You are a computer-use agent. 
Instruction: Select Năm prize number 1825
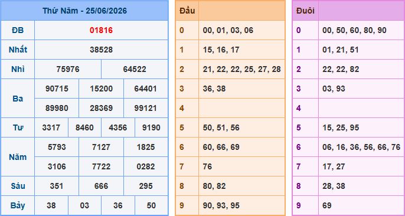point(145,147)
